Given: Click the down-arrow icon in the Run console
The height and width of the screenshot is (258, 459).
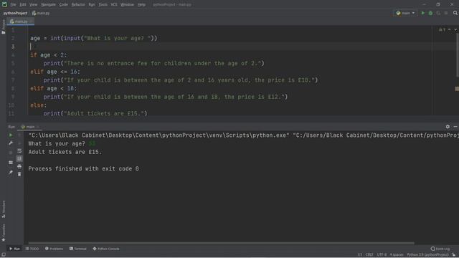Looking at the screenshot, I should point(19,143).
